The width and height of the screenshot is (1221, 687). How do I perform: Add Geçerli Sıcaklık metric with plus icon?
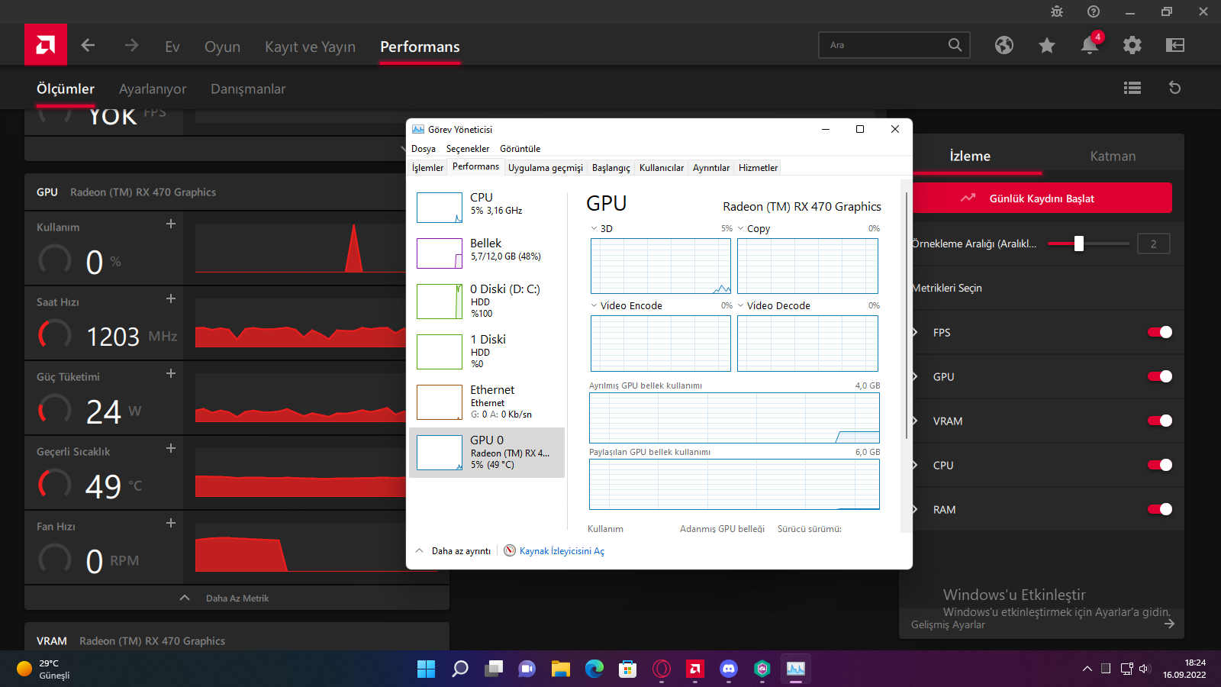171,448
